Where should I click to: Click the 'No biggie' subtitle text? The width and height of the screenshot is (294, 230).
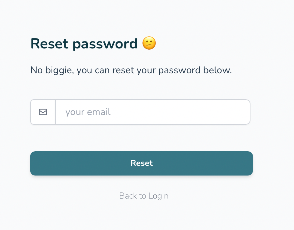(131, 70)
